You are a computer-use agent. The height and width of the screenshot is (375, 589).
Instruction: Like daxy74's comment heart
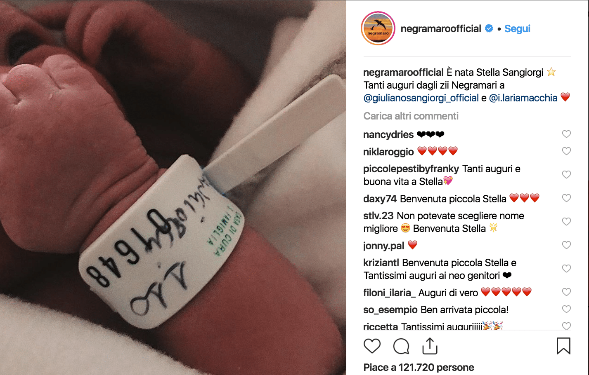(x=566, y=198)
